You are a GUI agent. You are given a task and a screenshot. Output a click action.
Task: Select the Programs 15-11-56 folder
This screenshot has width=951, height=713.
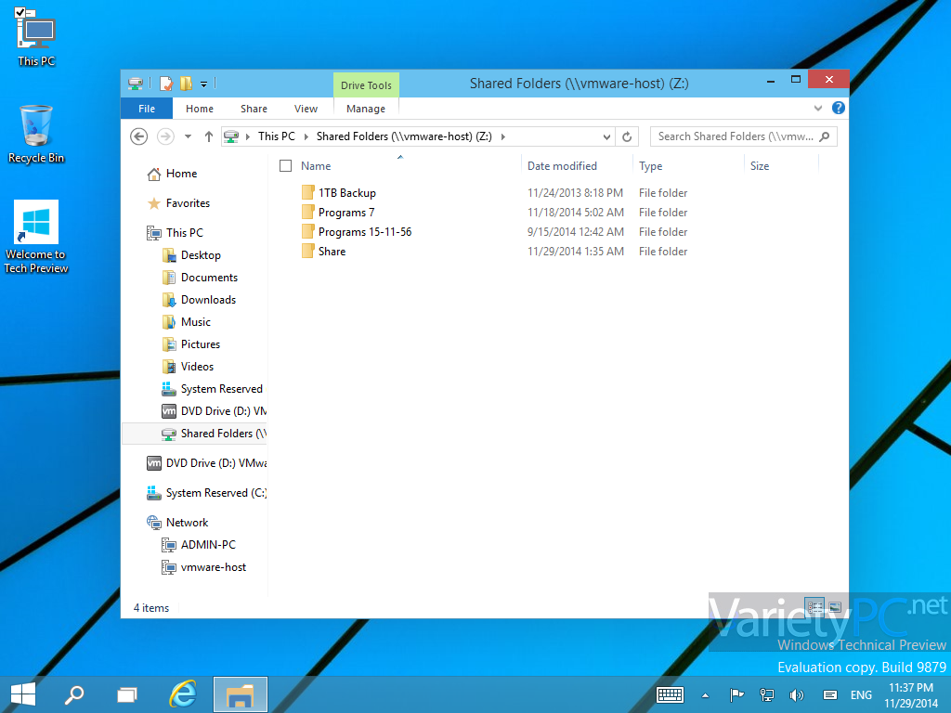(x=364, y=232)
